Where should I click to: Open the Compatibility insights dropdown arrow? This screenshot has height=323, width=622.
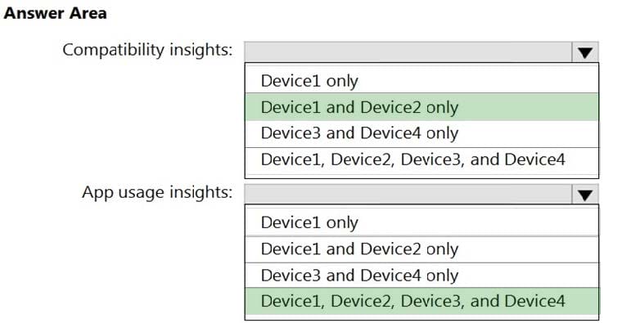[x=585, y=52]
